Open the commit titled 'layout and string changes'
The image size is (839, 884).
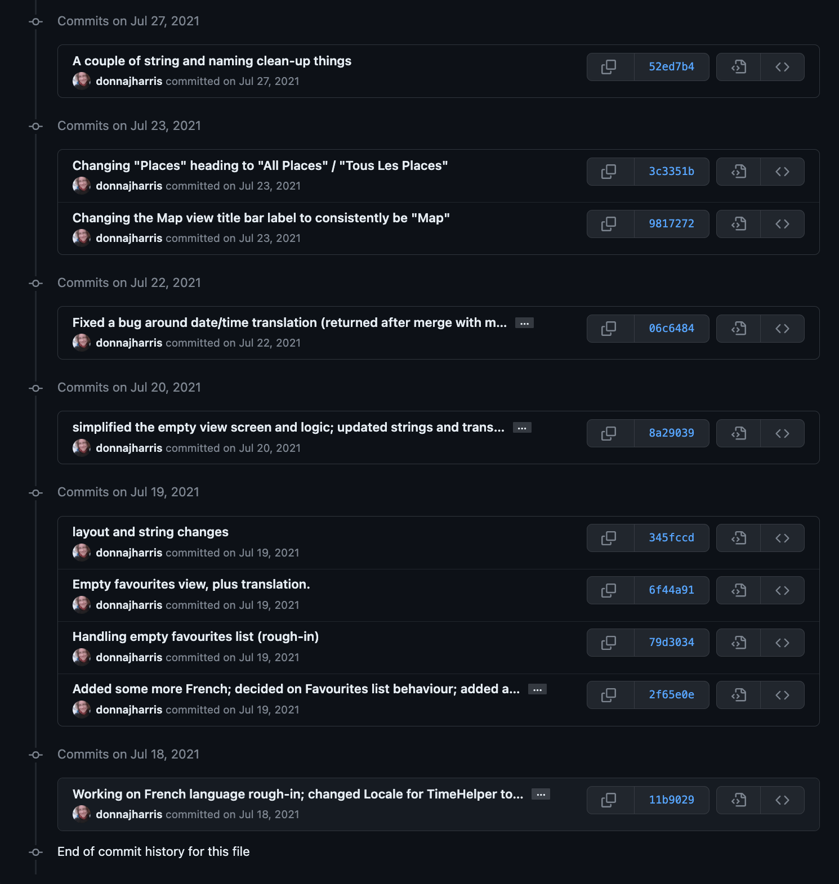pyautogui.click(x=150, y=531)
